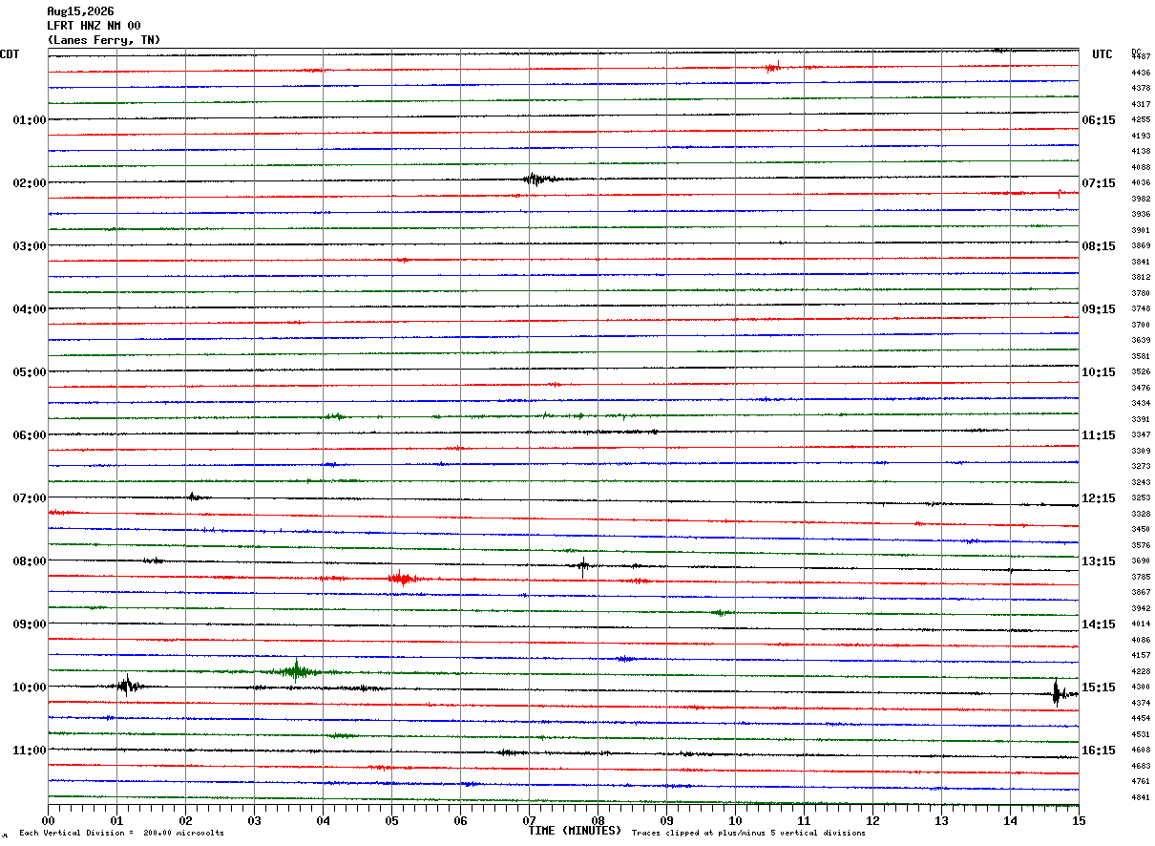Image resolution: width=1155 pixels, height=846 pixels.
Task: Click the 10 minute axis tick label
Action: [x=735, y=820]
